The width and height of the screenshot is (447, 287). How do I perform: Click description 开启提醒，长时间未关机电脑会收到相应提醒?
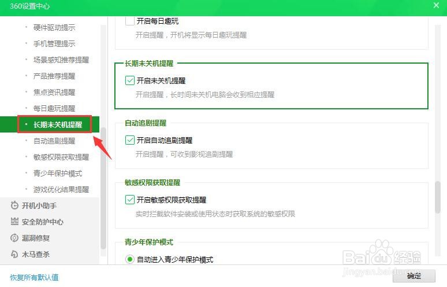pyautogui.click(x=205, y=94)
